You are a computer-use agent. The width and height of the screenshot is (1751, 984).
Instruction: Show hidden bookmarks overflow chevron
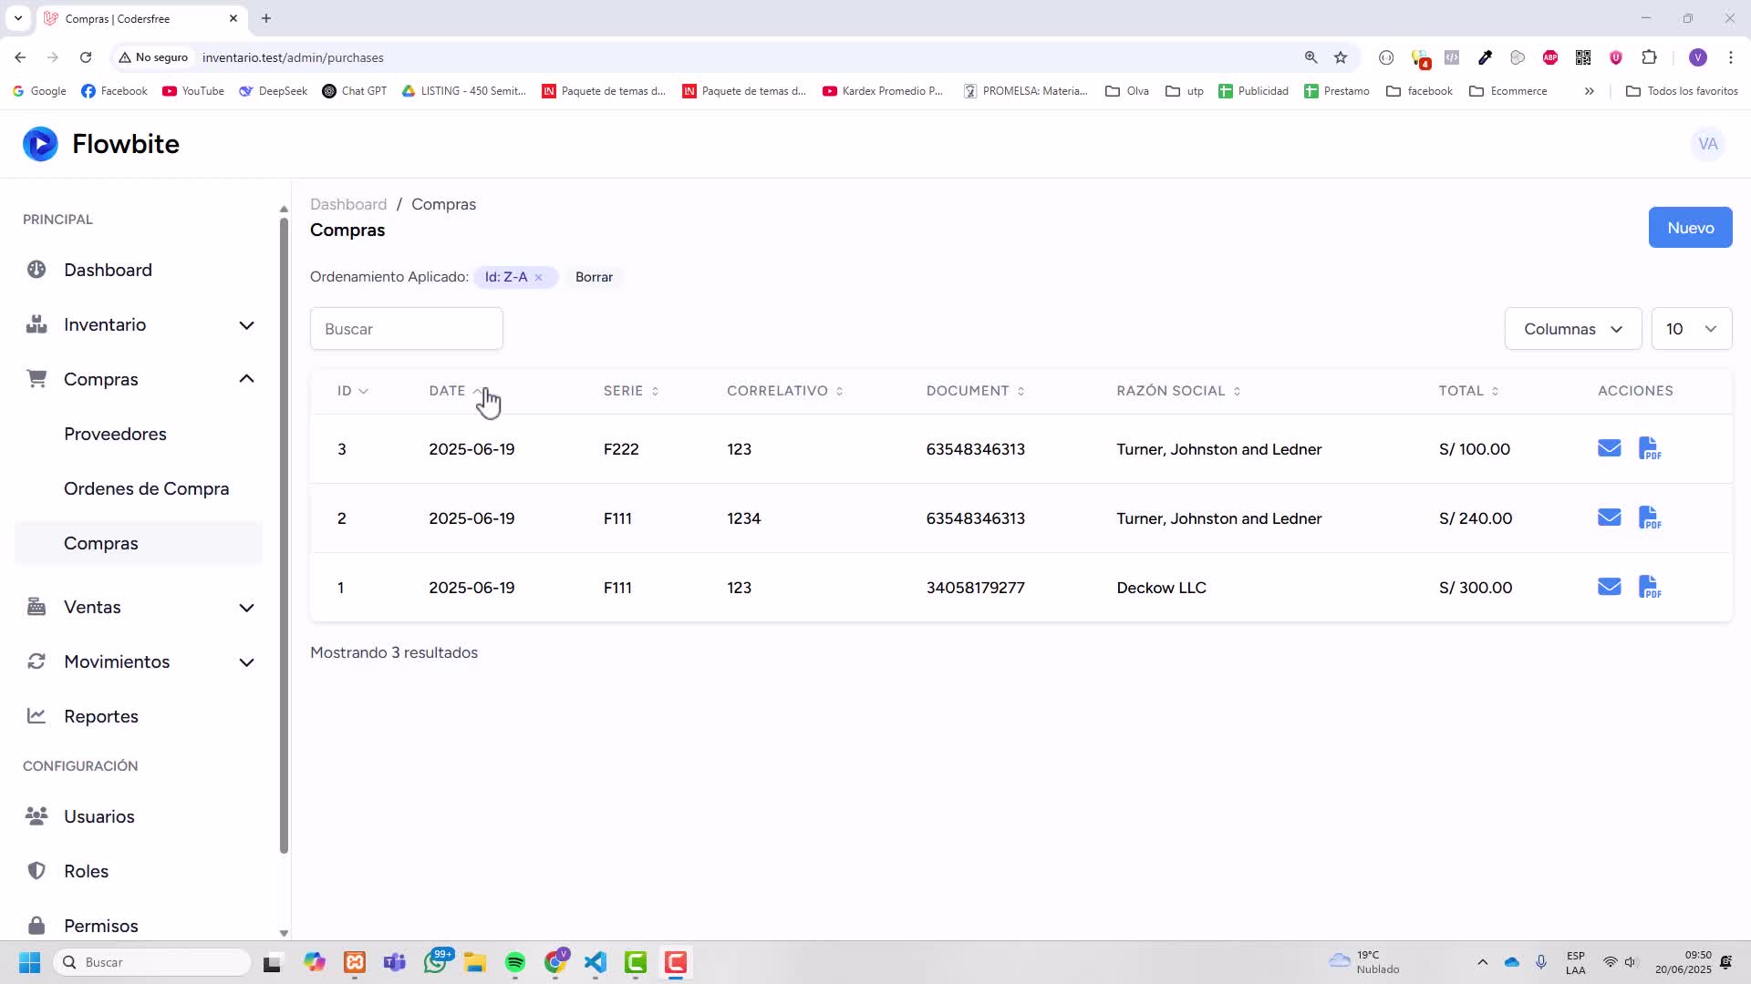point(1589,91)
